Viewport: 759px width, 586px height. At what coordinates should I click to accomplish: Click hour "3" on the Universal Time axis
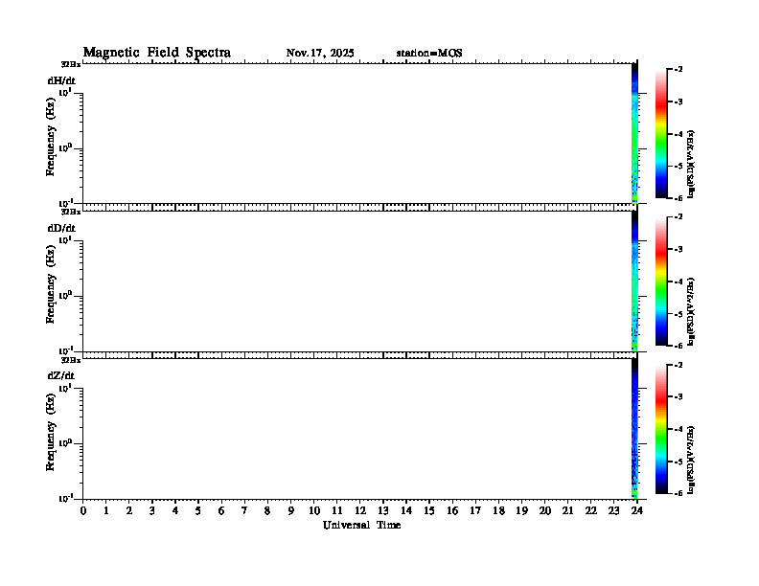tap(152, 511)
